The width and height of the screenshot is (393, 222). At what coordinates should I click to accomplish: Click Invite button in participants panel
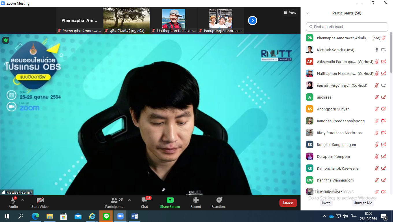[326, 203]
